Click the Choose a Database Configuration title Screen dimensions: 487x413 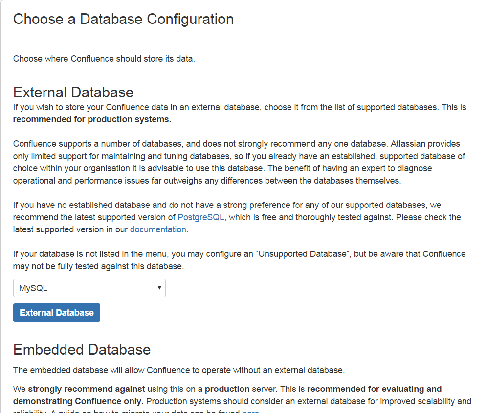pyautogui.click(x=123, y=19)
